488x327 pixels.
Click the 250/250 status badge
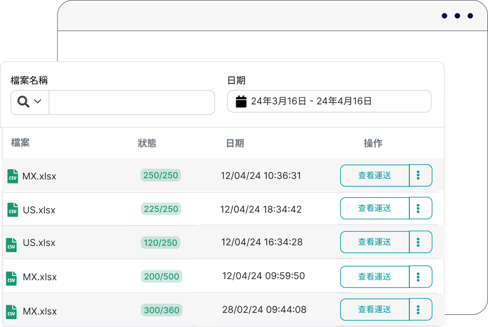pyautogui.click(x=161, y=175)
